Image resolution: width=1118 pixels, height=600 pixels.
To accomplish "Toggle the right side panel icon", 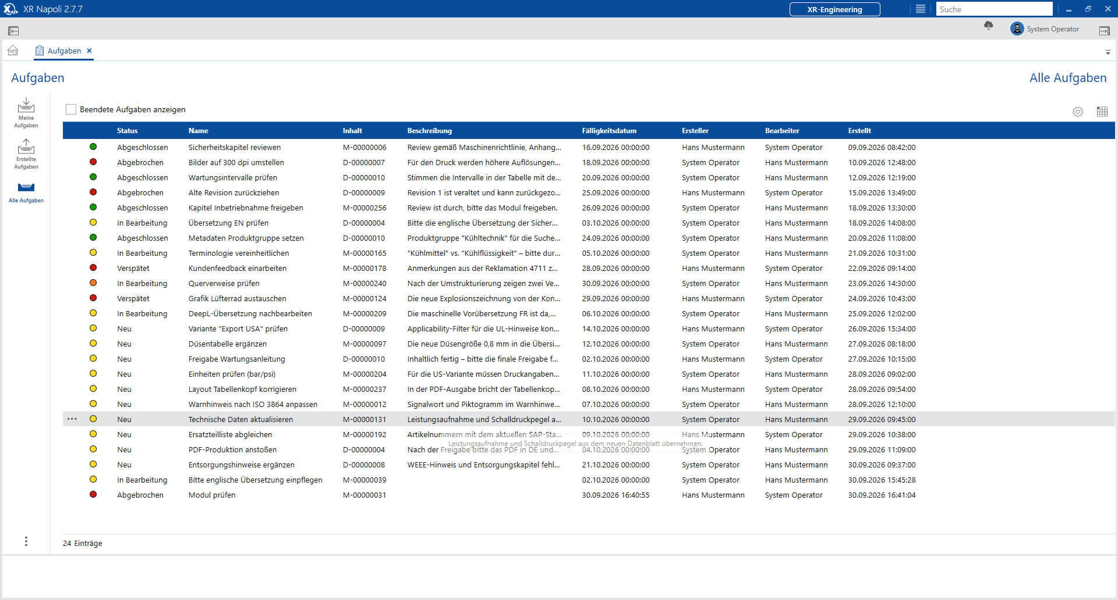I will point(1105,31).
